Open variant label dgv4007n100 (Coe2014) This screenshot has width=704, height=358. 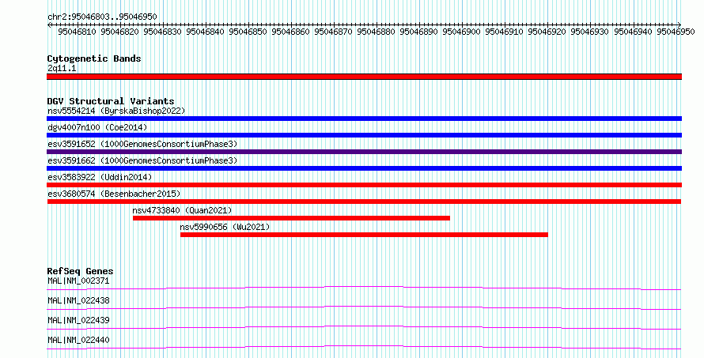click(x=97, y=127)
